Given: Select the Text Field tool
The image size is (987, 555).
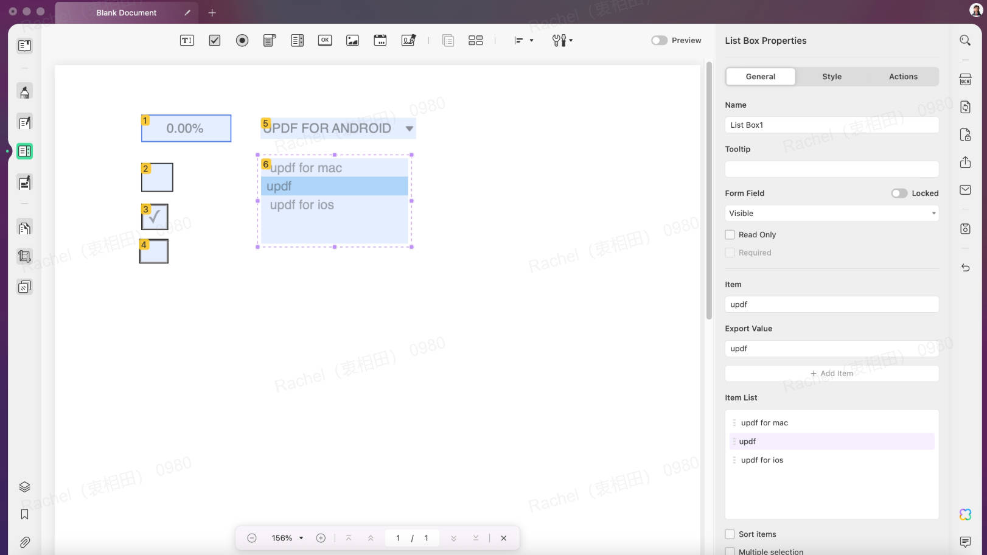Looking at the screenshot, I should tap(187, 40).
